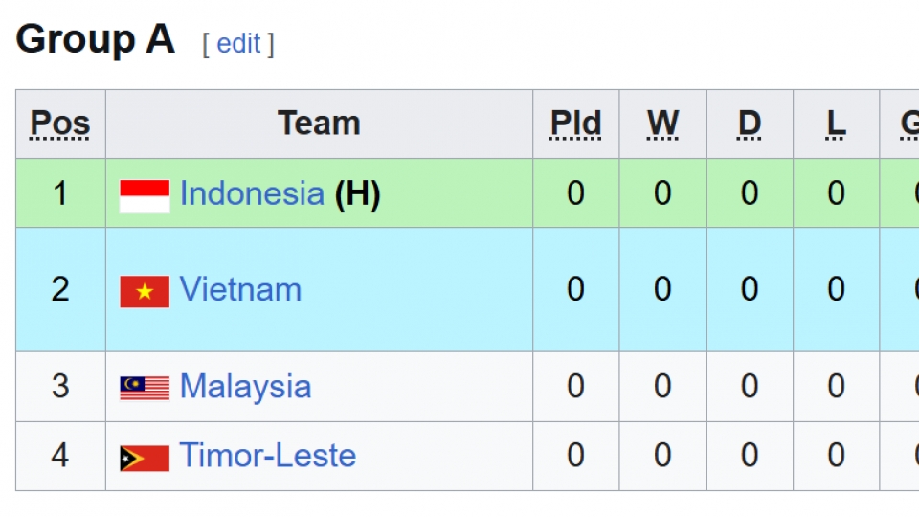Open the Vietnam team link

pyautogui.click(x=240, y=289)
